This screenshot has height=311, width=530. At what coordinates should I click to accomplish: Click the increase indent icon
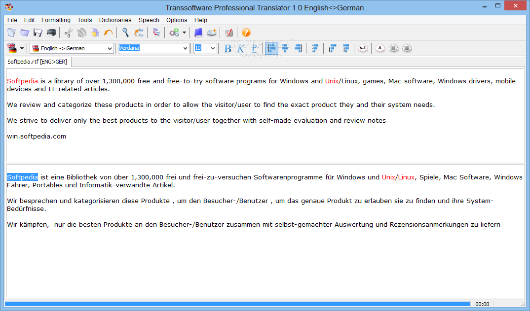(345, 48)
